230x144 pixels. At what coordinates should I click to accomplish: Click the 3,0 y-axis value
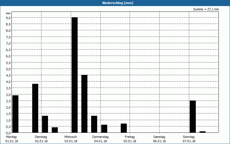coord(8,95)
